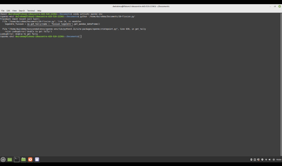Close the terminal window
Viewport: 282px width, 166px height.
[280, 6]
